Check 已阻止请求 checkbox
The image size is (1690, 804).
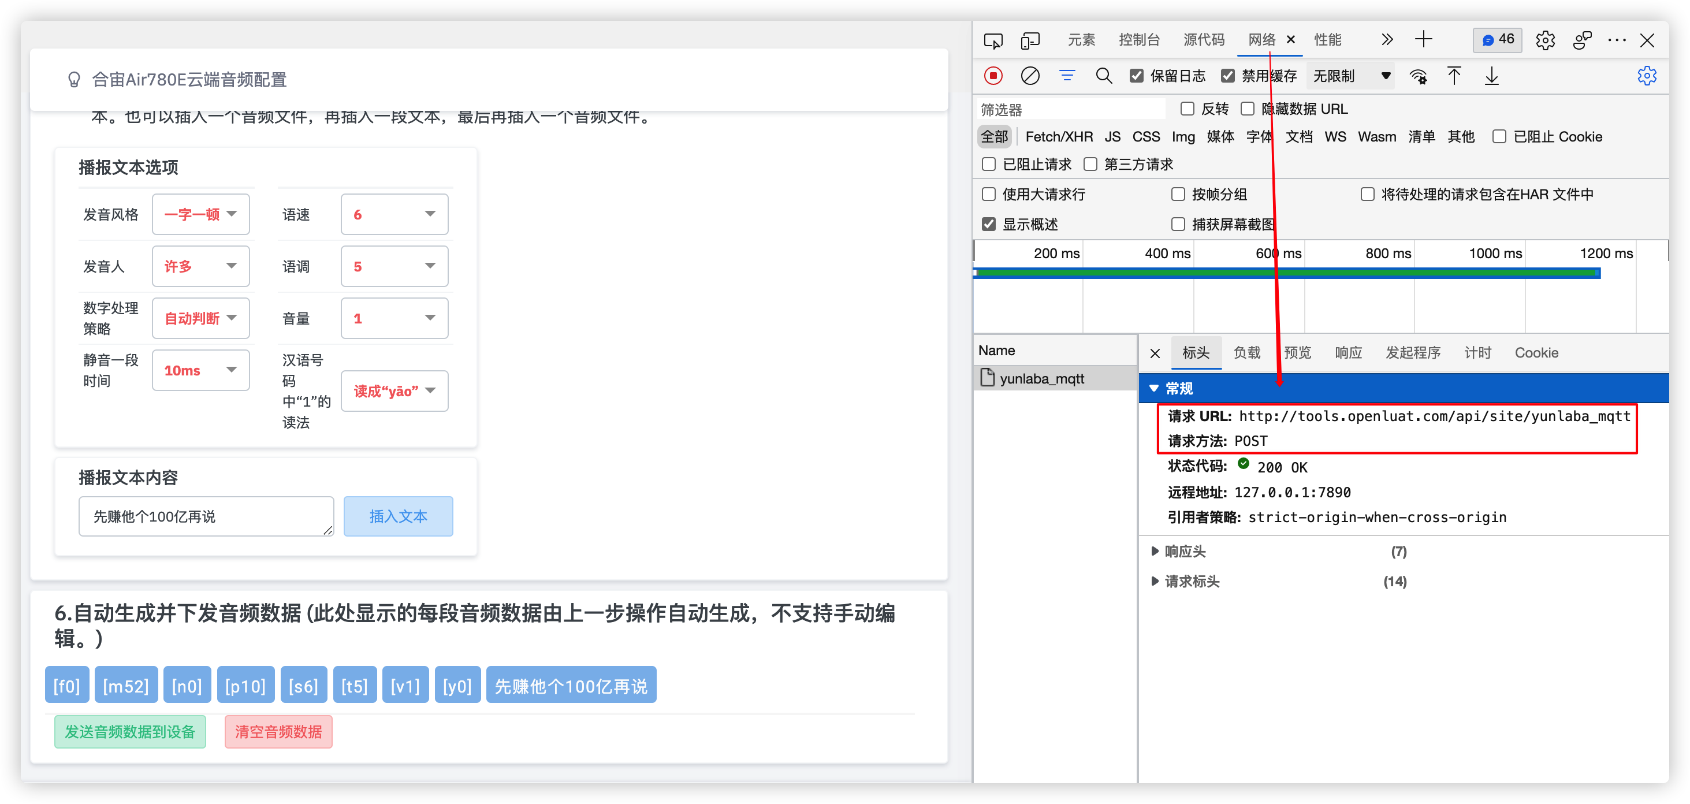(988, 164)
